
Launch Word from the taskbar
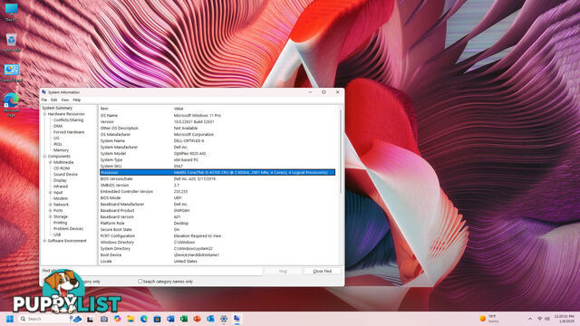click(170, 319)
